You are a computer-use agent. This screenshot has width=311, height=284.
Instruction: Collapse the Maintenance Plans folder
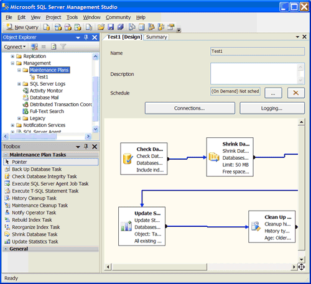(x=19, y=70)
